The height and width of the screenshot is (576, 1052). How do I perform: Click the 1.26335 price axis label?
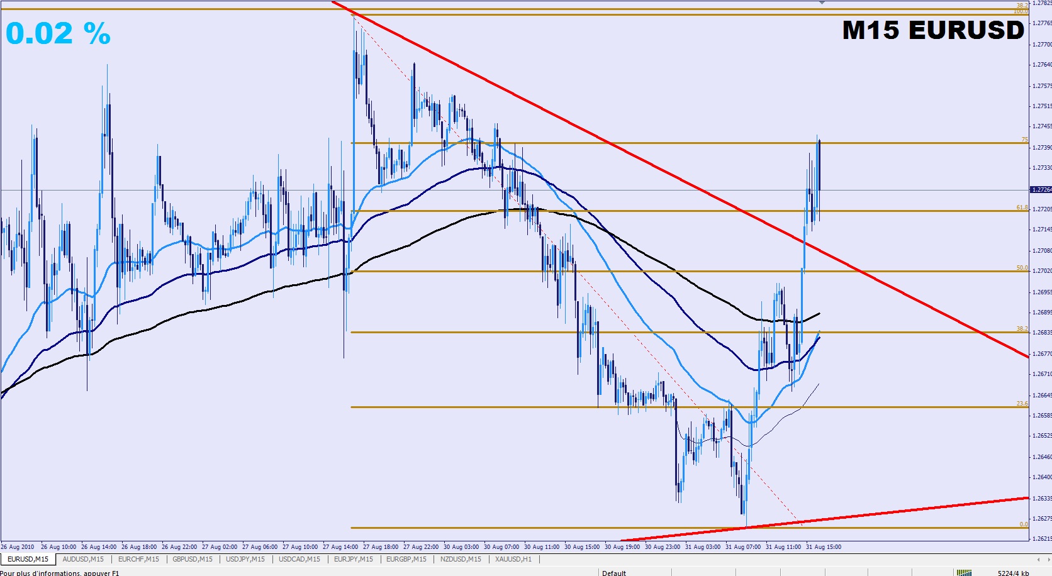click(1043, 499)
